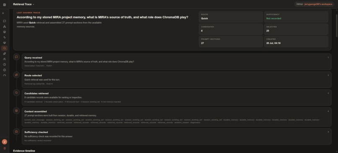Click the Observation ID under Query received
338x153 pixels.
click(x=38, y=66)
